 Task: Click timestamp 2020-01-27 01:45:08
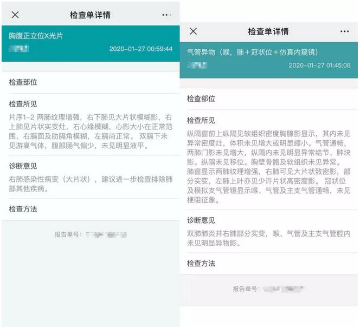pyautogui.click(x=319, y=65)
